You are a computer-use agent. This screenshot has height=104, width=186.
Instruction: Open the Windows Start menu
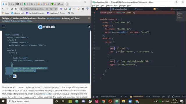coord(3,101)
